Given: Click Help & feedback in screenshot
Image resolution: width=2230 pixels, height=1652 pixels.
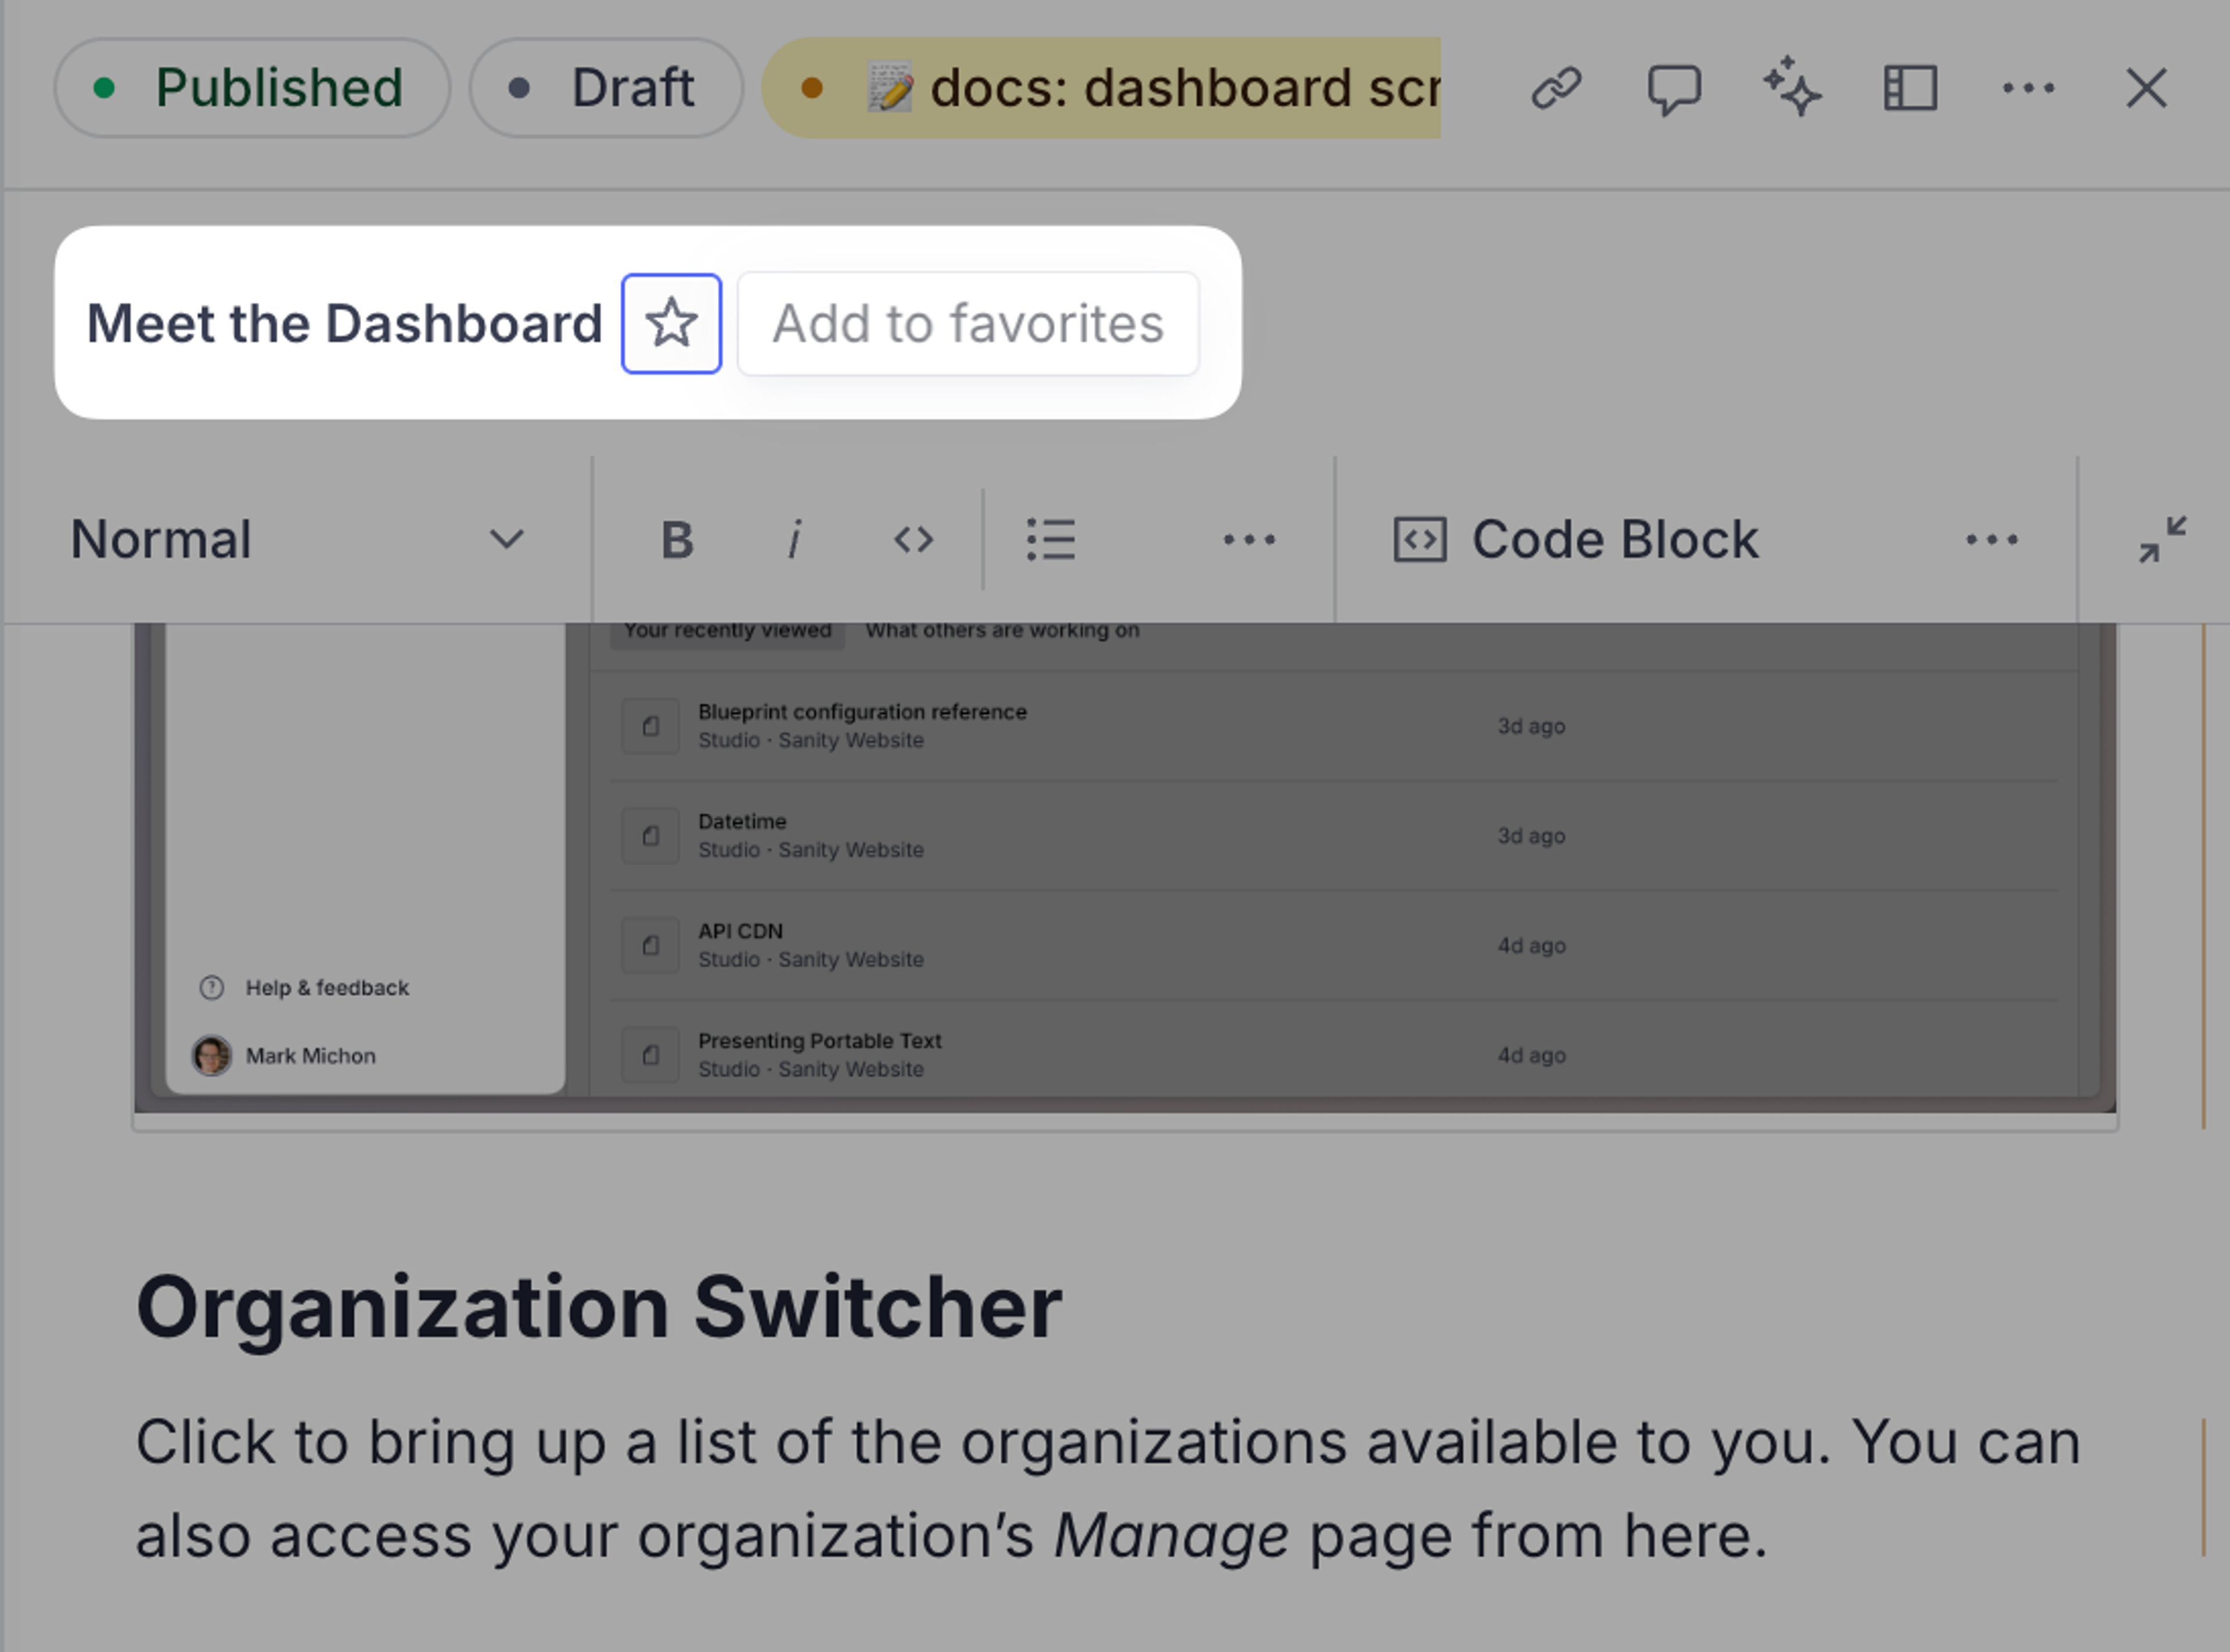Looking at the screenshot, I should click(327, 988).
